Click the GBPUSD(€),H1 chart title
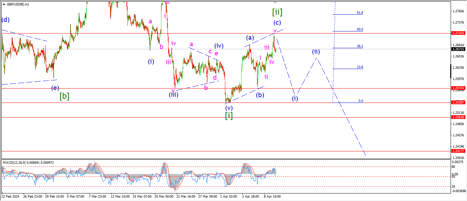Screen dimensions: 467x201 coord(18,4)
